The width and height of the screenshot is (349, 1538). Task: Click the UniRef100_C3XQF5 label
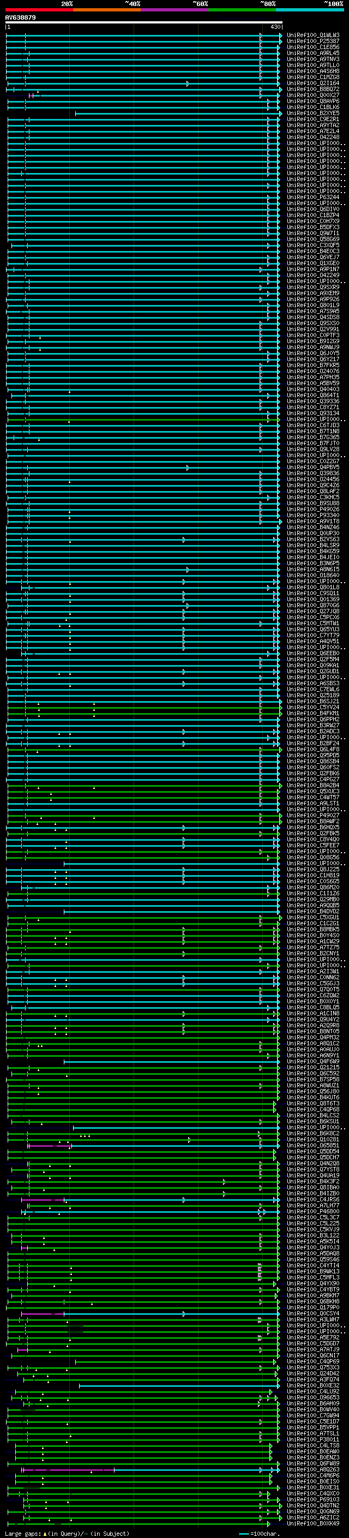[313, 246]
